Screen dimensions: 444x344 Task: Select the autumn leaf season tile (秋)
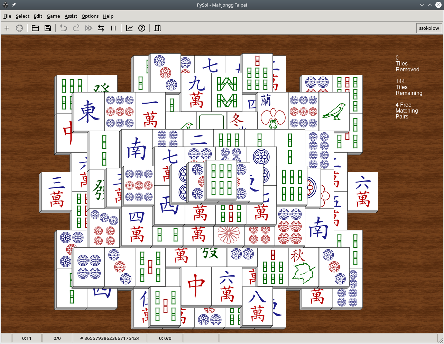tap(303, 267)
